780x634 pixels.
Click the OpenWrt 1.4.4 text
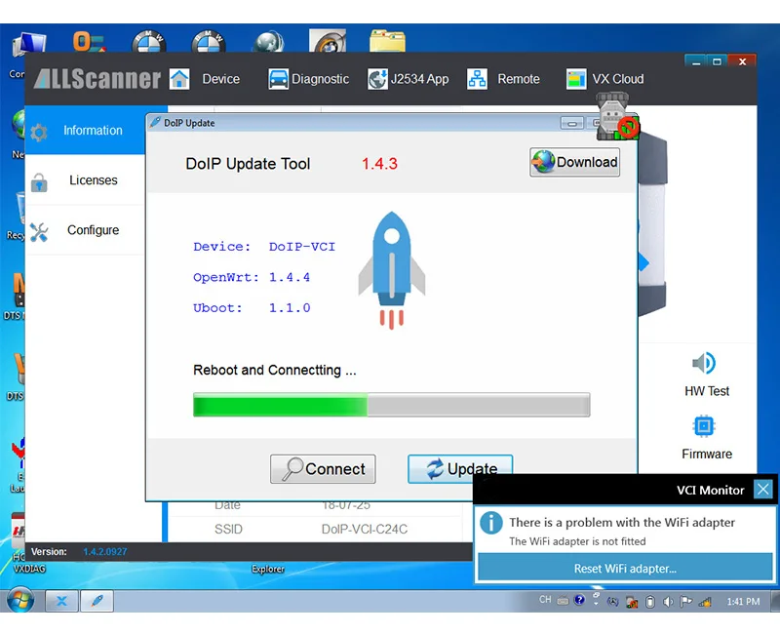[252, 277]
